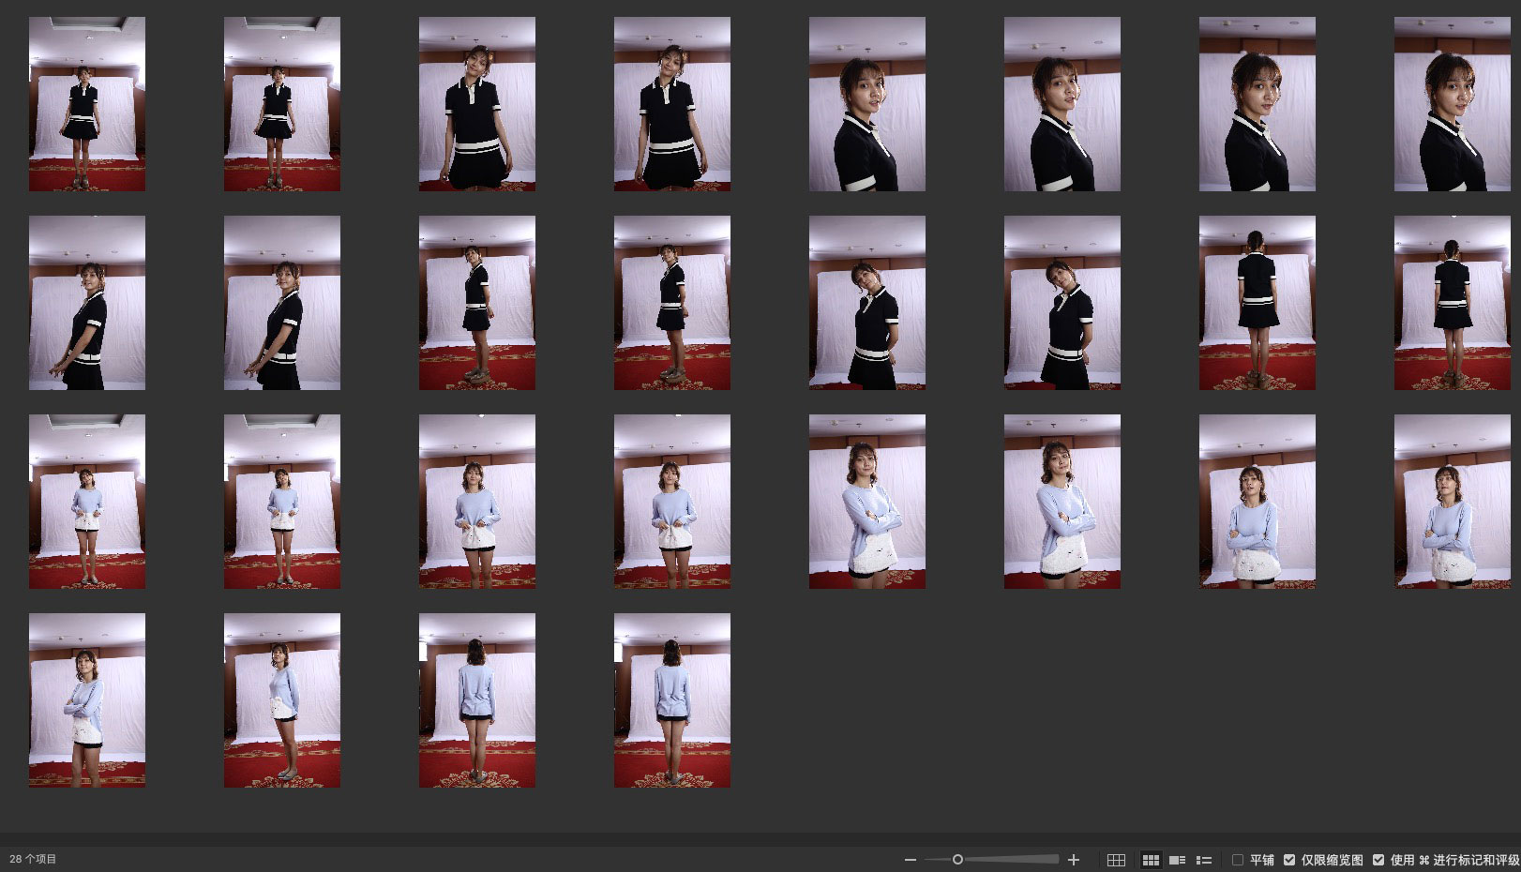This screenshot has height=872, width=1521.
Task: Click the plus icon to enlarge thumbnails
Action: (1074, 860)
